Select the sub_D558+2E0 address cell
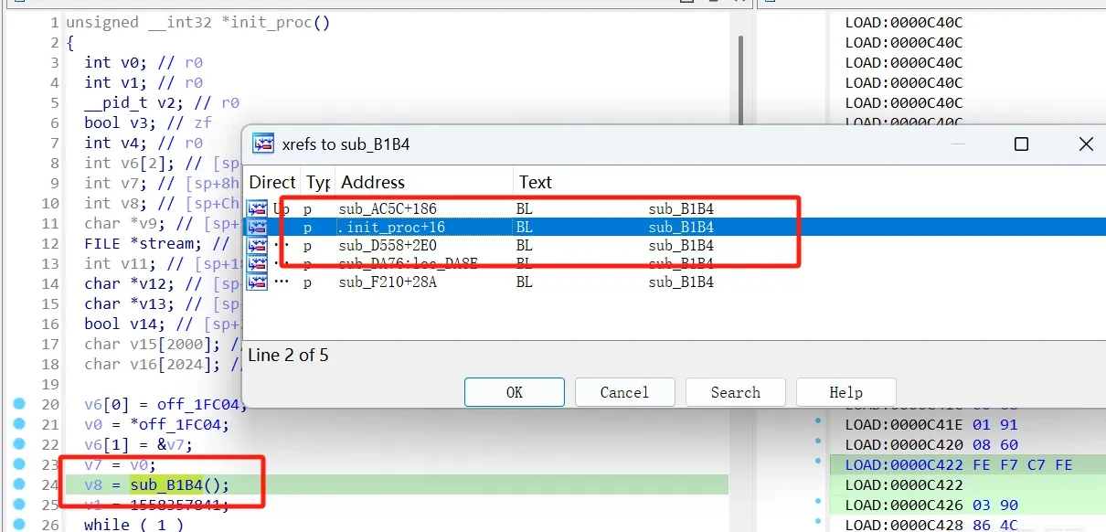Screen dimensions: 1106x532 click(388, 246)
